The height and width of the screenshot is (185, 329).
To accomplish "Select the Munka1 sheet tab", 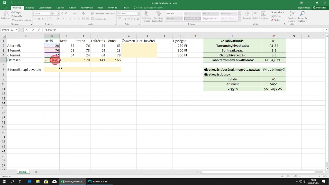I will click(x=23, y=172).
